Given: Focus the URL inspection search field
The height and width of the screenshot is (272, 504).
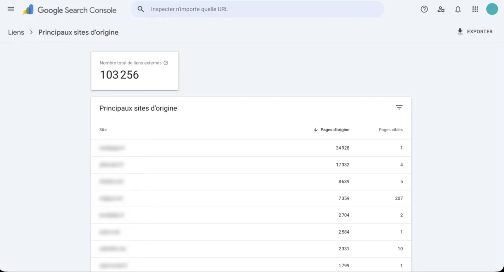Looking at the screenshot, I should click(257, 9).
